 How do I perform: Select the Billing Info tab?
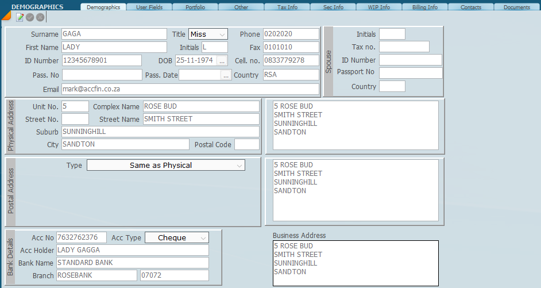[424, 7]
